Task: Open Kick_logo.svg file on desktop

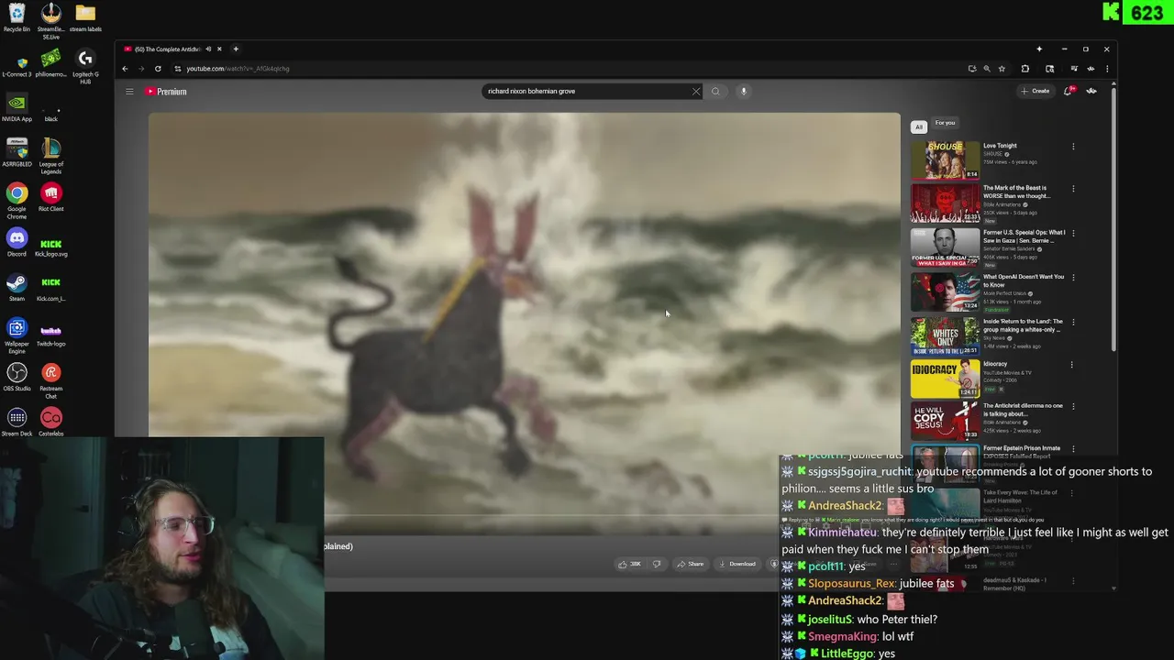Action: point(51,247)
